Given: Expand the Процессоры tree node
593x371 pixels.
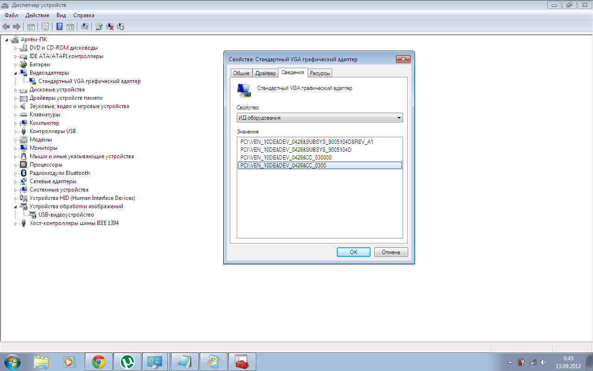Looking at the screenshot, I should coord(15,165).
